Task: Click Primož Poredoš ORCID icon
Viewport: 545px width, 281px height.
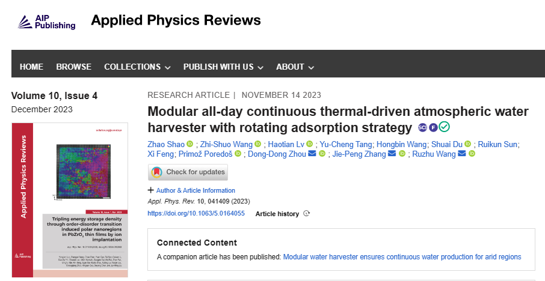Action: click(238, 153)
